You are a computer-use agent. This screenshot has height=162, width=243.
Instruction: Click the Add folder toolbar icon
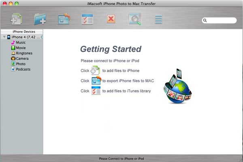tap(40, 19)
